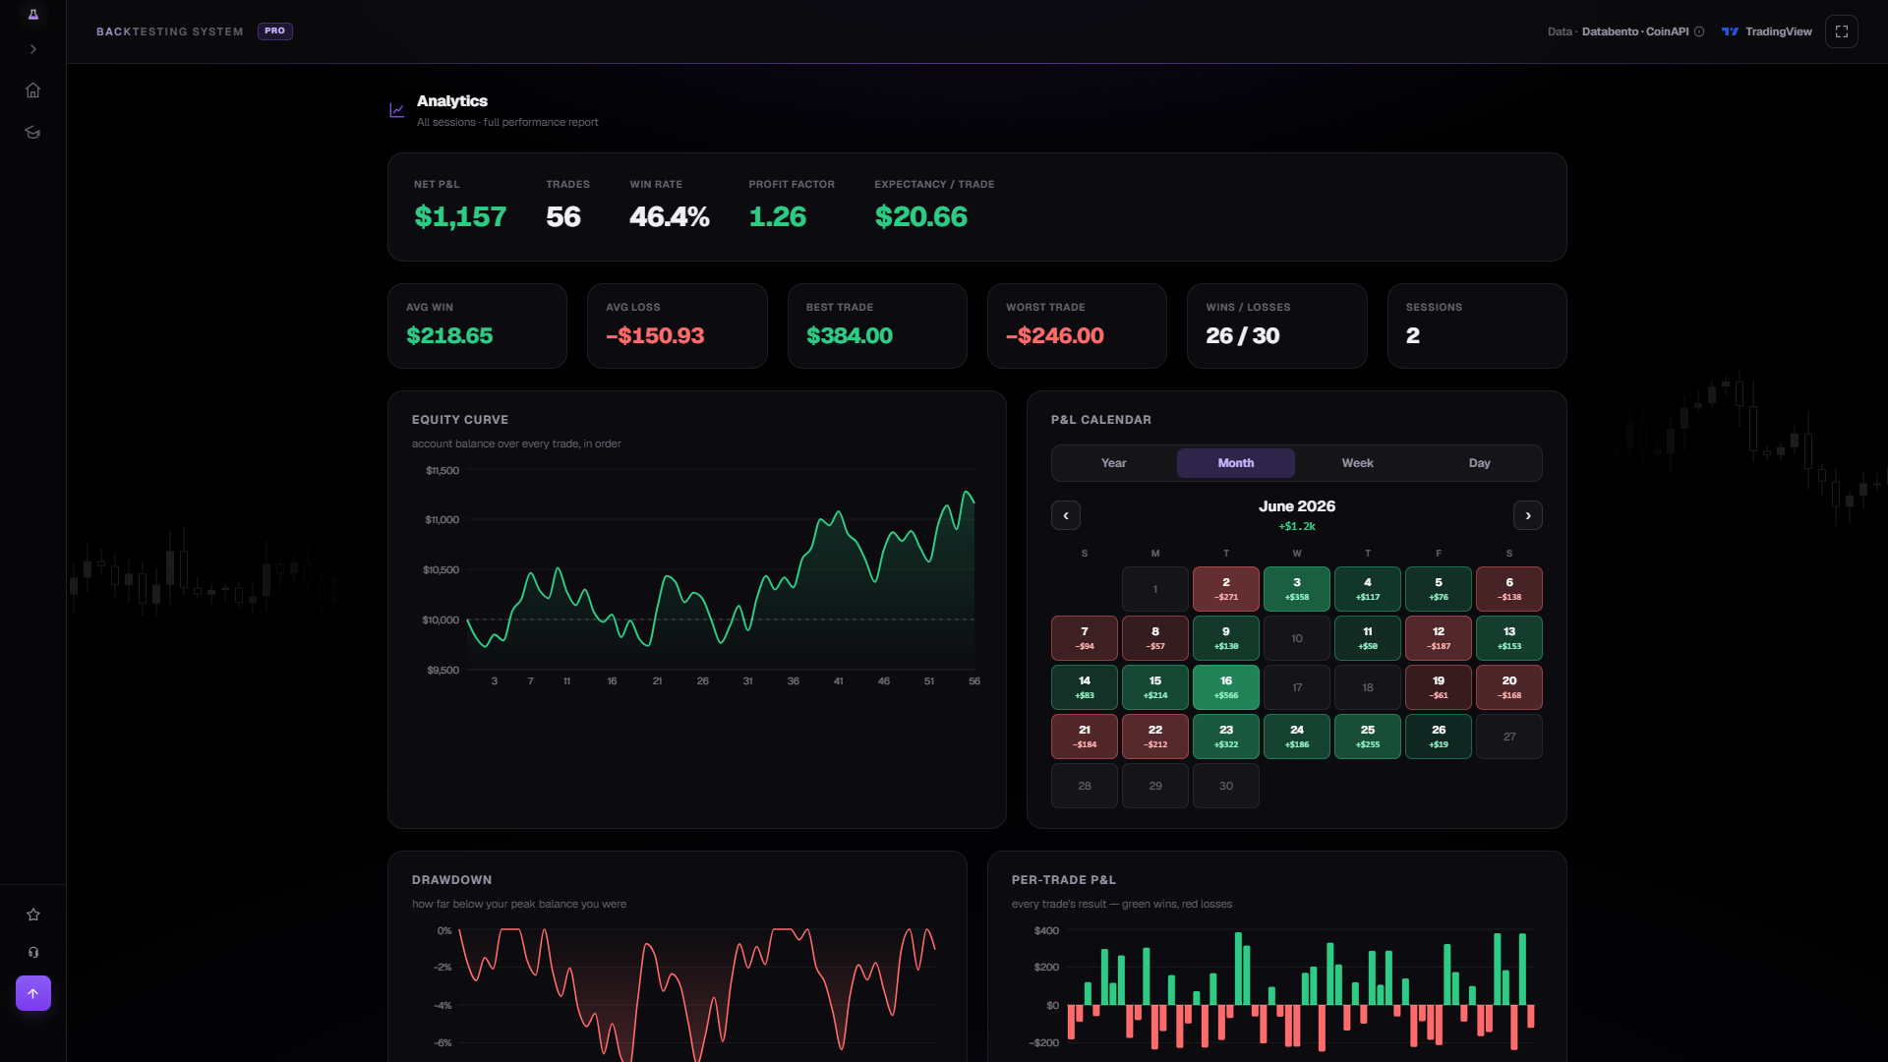The height and width of the screenshot is (1062, 1888).
Task: Select June 3 with +$358 profit
Action: tap(1297, 589)
